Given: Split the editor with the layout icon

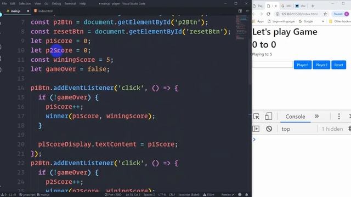Looking at the screenshot, I should point(240,11).
